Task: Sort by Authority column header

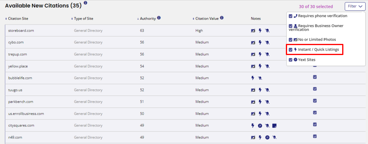Action: pyautogui.click(x=148, y=18)
